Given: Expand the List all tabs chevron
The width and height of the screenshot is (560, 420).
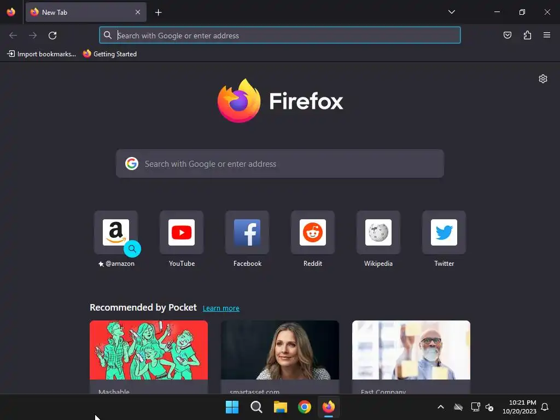Looking at the screenshot, I should click(451, 12).
